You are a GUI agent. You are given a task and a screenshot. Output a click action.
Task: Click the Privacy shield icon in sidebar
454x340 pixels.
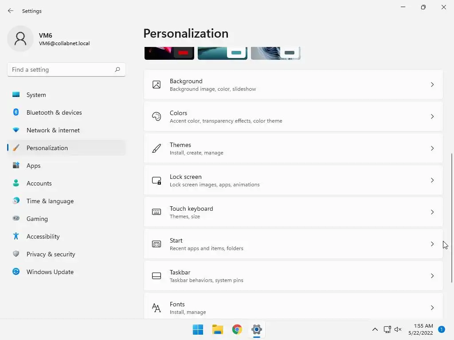pyautogui.click(x=16, y=254)
